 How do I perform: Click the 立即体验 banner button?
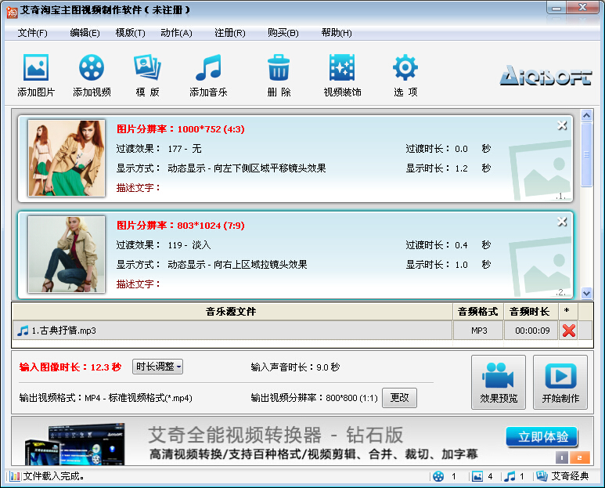pos(542,436)
